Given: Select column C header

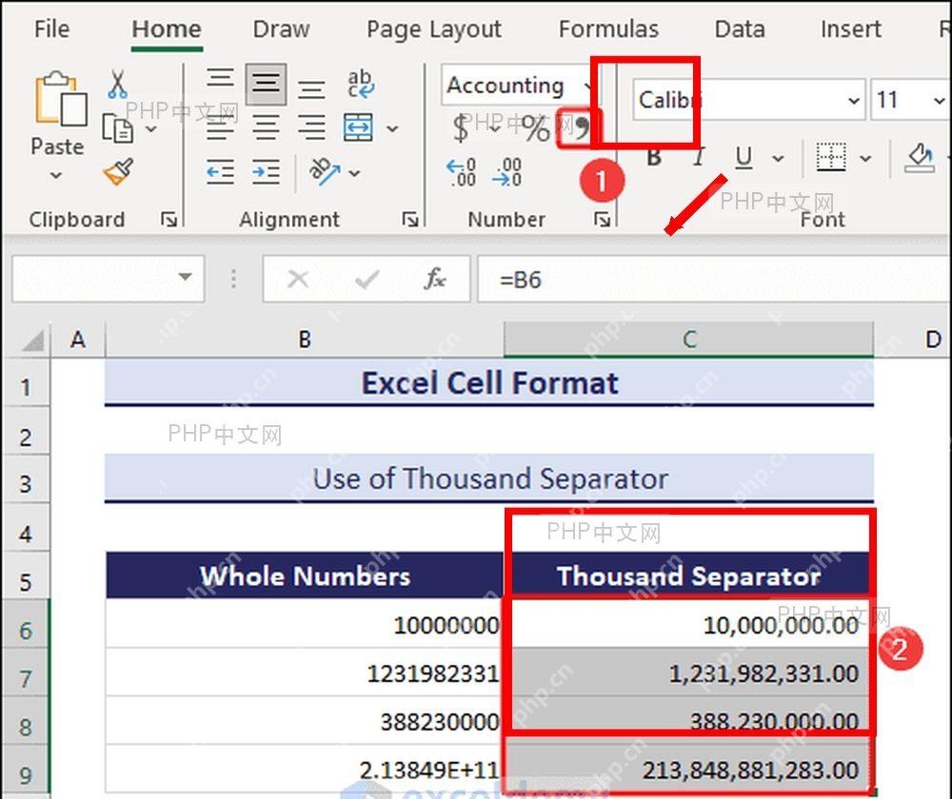Looking at the screenshot, I should pyautogui.click(x=689, y=340).
